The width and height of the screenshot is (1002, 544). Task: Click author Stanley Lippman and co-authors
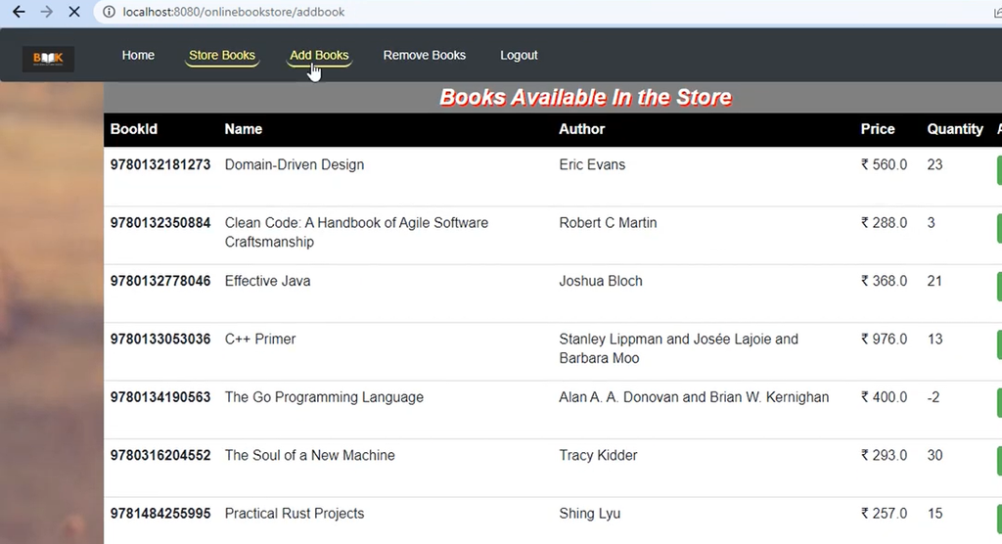[679, 348]
